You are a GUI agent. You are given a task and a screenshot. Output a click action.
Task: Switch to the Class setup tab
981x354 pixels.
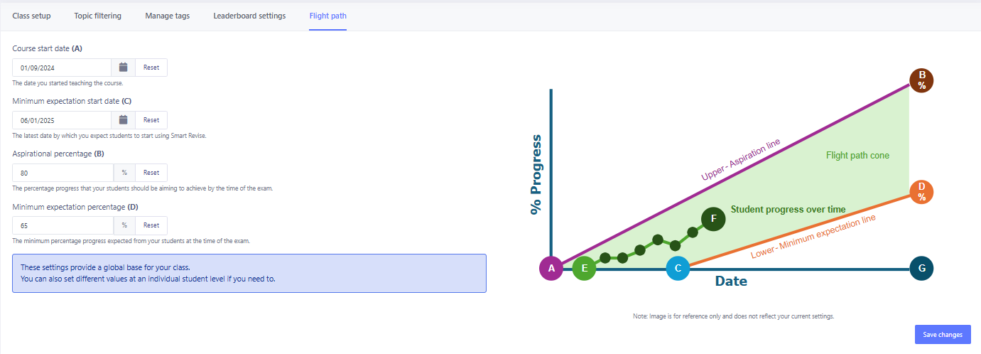tap(31, 16)
